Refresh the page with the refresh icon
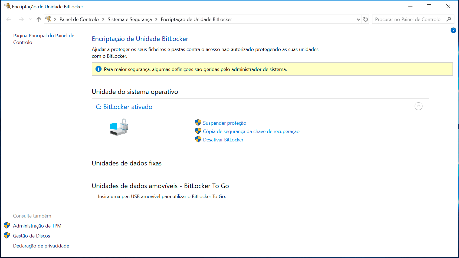 tap(366, 19)
